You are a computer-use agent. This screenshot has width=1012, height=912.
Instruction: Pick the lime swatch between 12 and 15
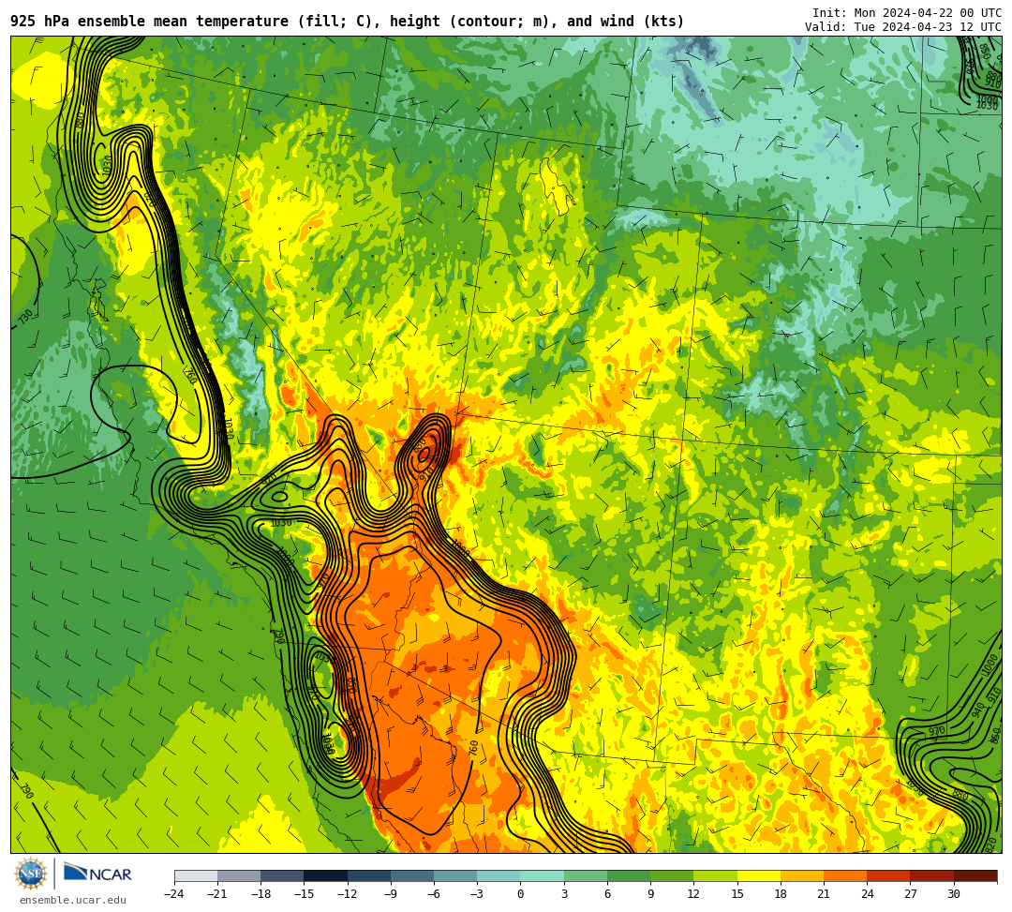pyautogui.click(x=715, y=875)
